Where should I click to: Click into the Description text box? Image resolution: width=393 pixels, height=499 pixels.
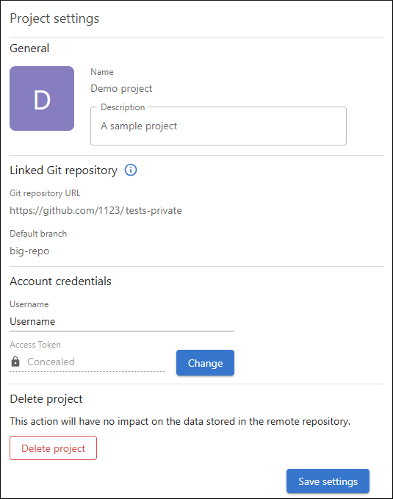coord(218,126)
